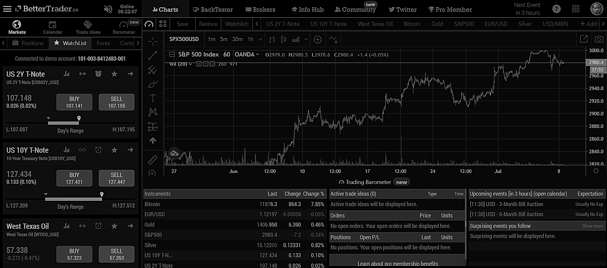The width and height of the screenshot is (607, 268).
Task: Toggle the glasses watch icon for US 10Y T-Note
Action: click(83, 150)
